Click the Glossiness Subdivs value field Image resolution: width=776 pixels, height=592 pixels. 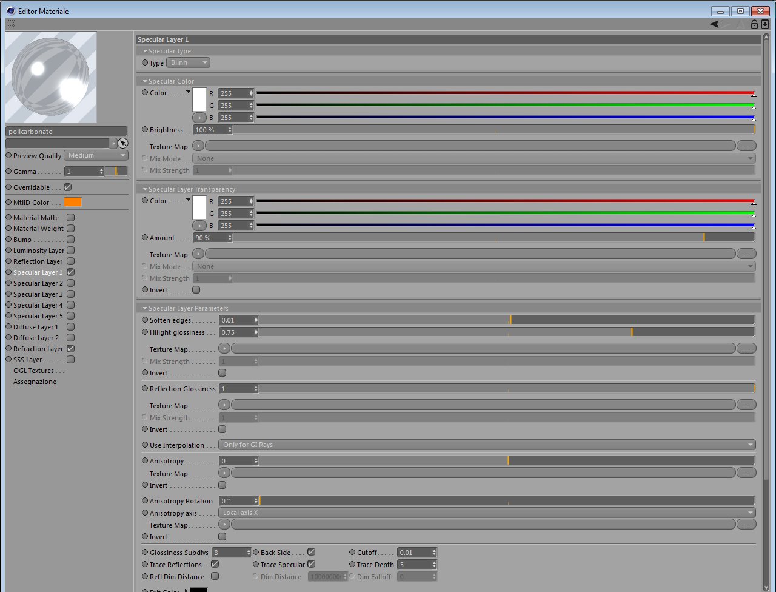[x=229, y=552]
